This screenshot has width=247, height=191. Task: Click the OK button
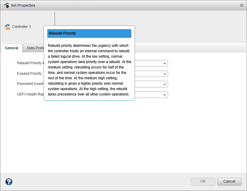(203, 181)
